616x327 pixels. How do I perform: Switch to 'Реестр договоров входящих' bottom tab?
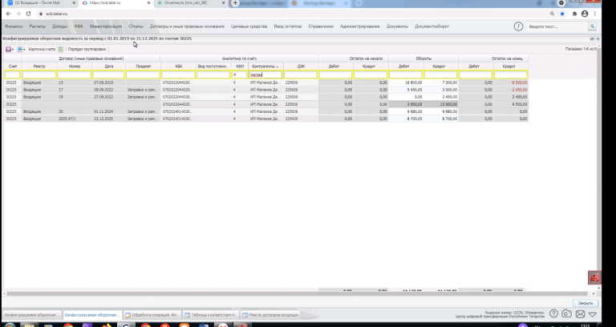click(x=271, y=315)
